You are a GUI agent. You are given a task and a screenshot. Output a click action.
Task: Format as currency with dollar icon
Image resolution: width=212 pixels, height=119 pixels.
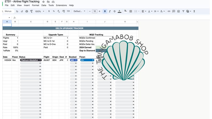click(49, 11)
